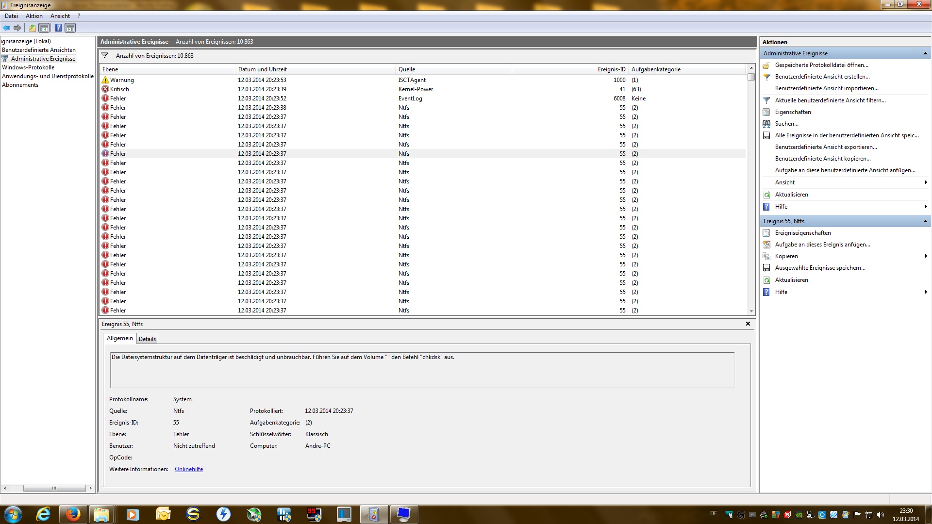Click the up-one-level folder toolbar icon

(33, 28)
